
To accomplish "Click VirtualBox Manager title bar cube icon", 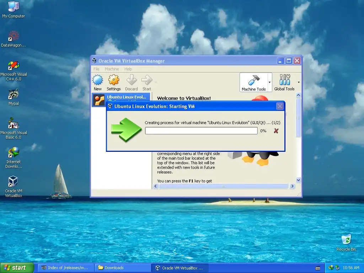I will coord(94,60).
